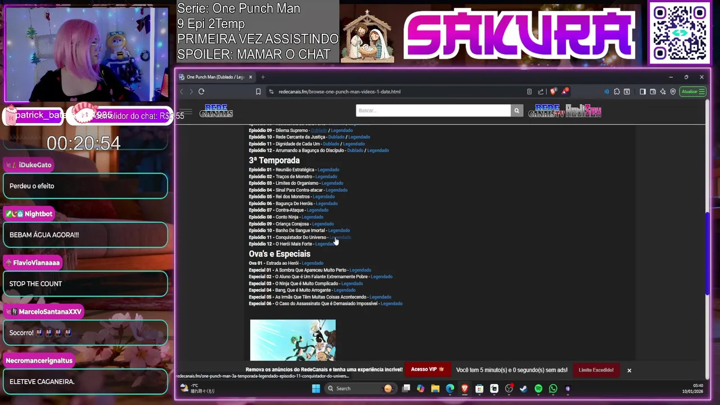720x405 pixels.
Task: Open Episódio 03 Limites do Organismo Legendado
Action: click(x=332, y=183)
